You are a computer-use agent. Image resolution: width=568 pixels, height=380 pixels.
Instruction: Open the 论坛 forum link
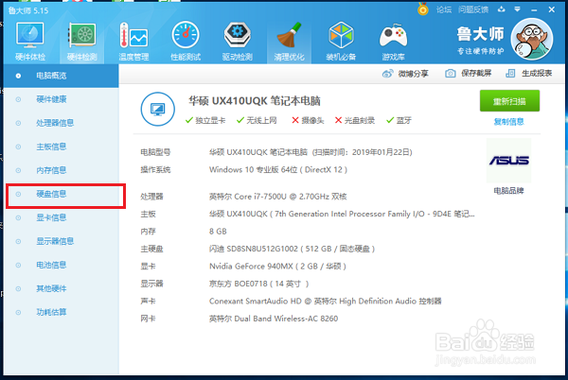(444, 9)
